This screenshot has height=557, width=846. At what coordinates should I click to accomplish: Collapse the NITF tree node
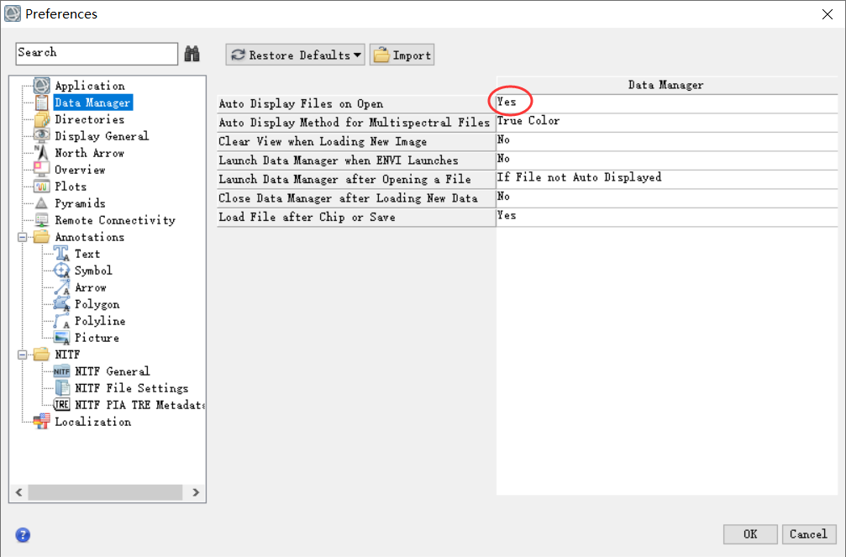coord(22,355)
